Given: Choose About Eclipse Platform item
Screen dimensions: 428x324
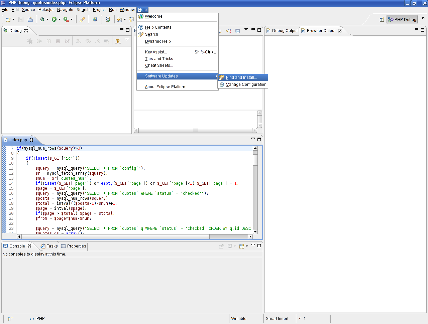Looking at the screenshot, I should click(178, 87).
